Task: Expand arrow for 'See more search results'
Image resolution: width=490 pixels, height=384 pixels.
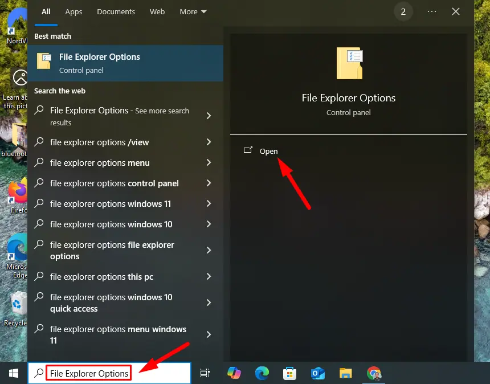Action: 209,116
